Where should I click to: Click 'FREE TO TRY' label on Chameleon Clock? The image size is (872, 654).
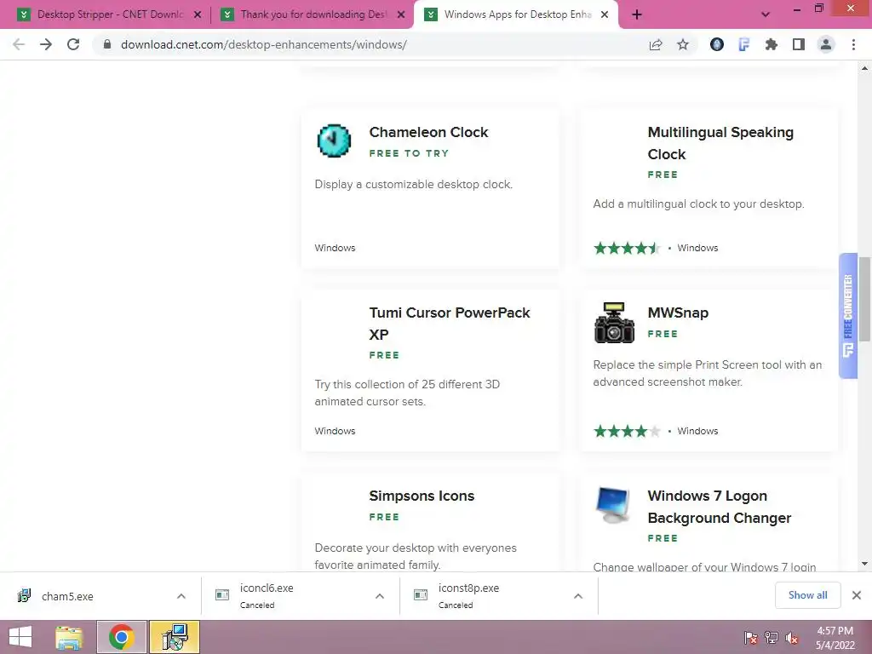pyautogui.click(x=409, y=153)
